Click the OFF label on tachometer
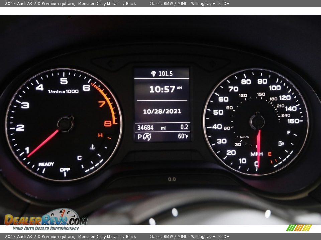The height and width of the screenshot is (240, 321). tap(65, 170)
